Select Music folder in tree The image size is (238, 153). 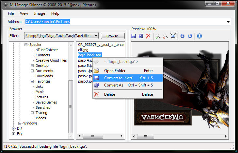pyautogui.click(x=40, y=92)
